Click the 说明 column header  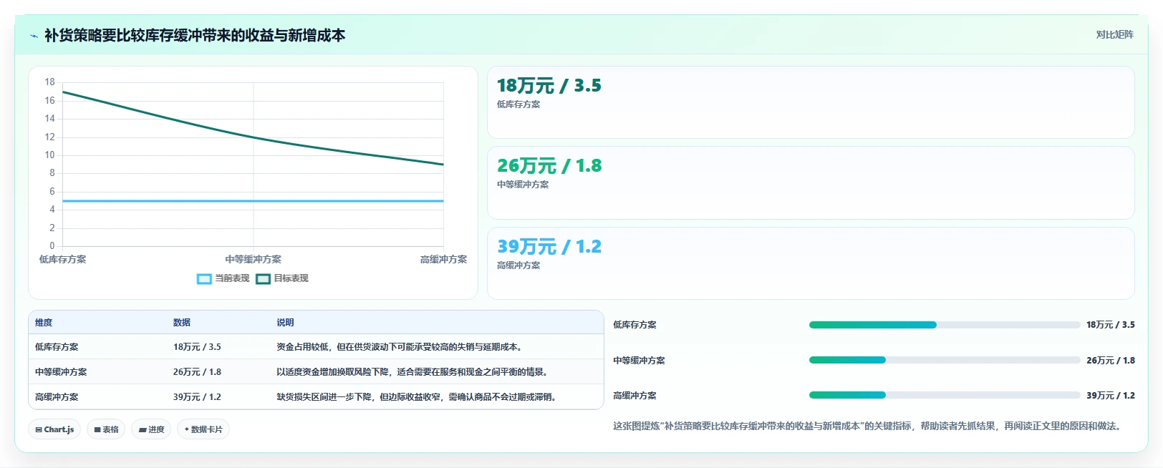point(285,323)
